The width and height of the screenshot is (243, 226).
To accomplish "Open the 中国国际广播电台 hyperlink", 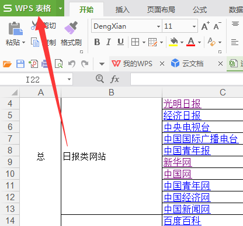I will pos(201,139).
